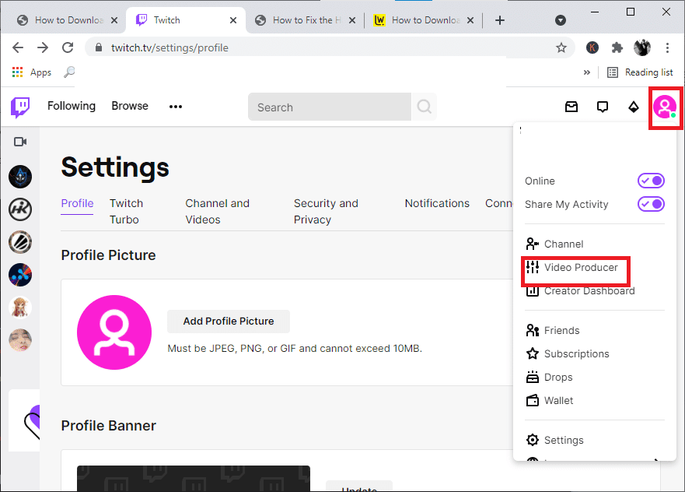This screenshot has height=492, width=685.
Task: Open the Twitch inbox notifications icon
Action: click(571, 107)
